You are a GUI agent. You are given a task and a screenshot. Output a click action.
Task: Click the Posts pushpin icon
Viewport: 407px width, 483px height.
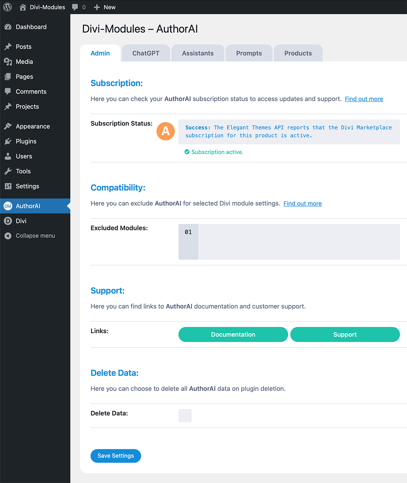click(x=8, y=47)
